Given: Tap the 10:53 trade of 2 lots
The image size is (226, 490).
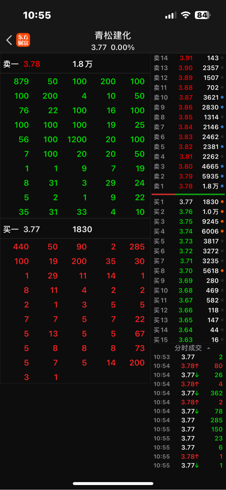Looking at the screenshot, I should 188,357.
